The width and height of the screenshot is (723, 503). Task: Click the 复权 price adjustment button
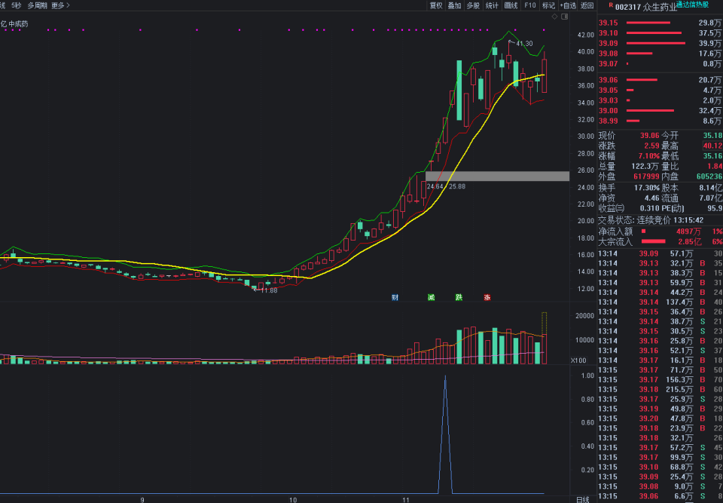(436, 5)
